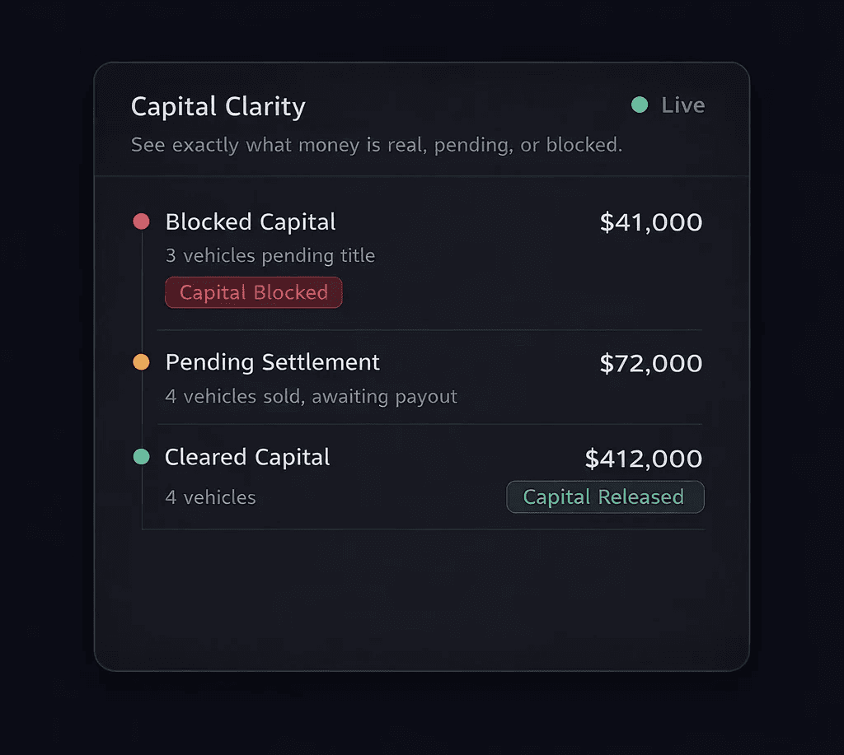Click the Capital Clarity card title
844x755 pixels.
(218, 107)
